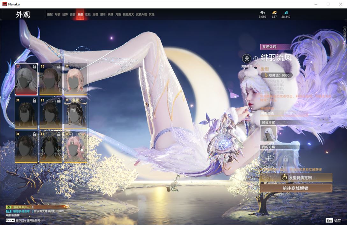Select the dark brown locked hairstyle, bottom row

tap(26, 147)
